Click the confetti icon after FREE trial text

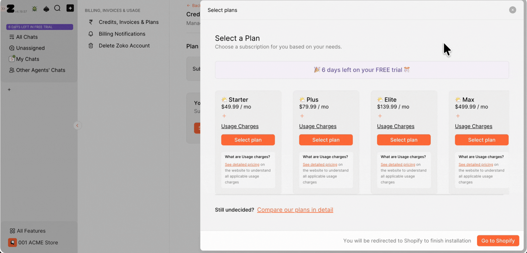click(x=407, y=69)
